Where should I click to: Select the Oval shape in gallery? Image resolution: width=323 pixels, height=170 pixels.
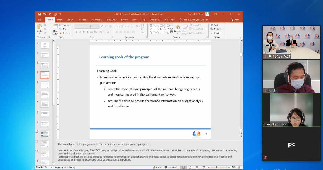point(164,26)
